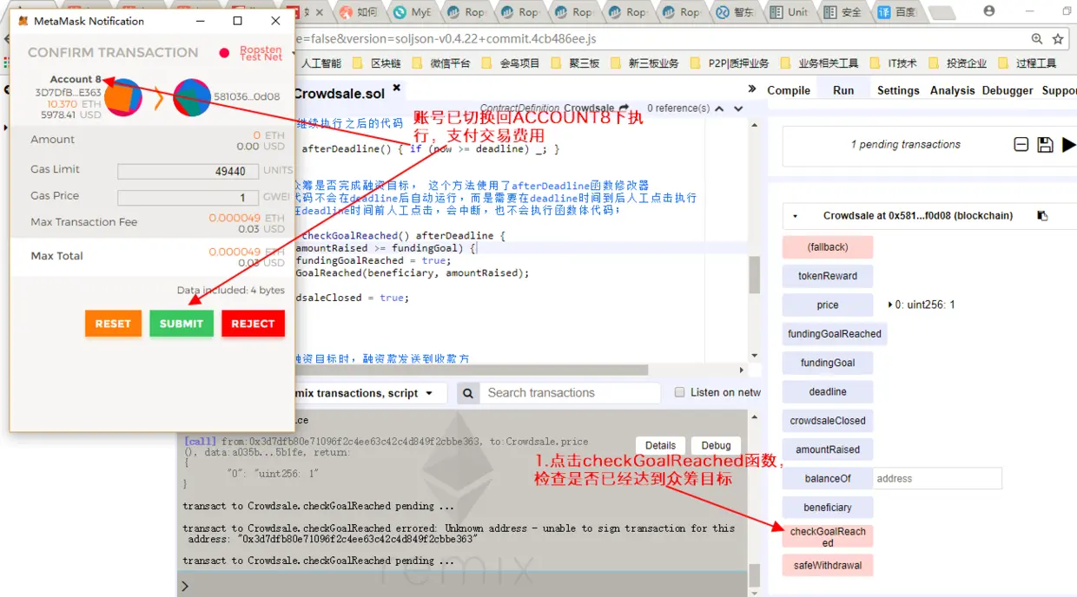Call the fundingGoal function
The height and width of the screenshot is (597, 1077).
click(828, 363)
